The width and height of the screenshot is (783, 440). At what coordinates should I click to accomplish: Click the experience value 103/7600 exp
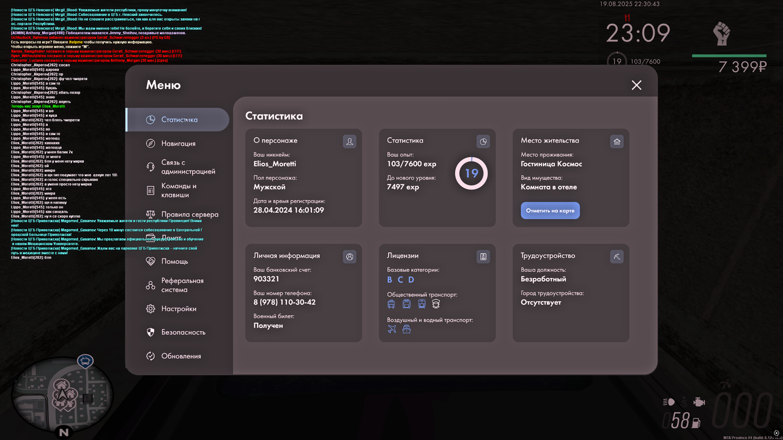[412, 164]
